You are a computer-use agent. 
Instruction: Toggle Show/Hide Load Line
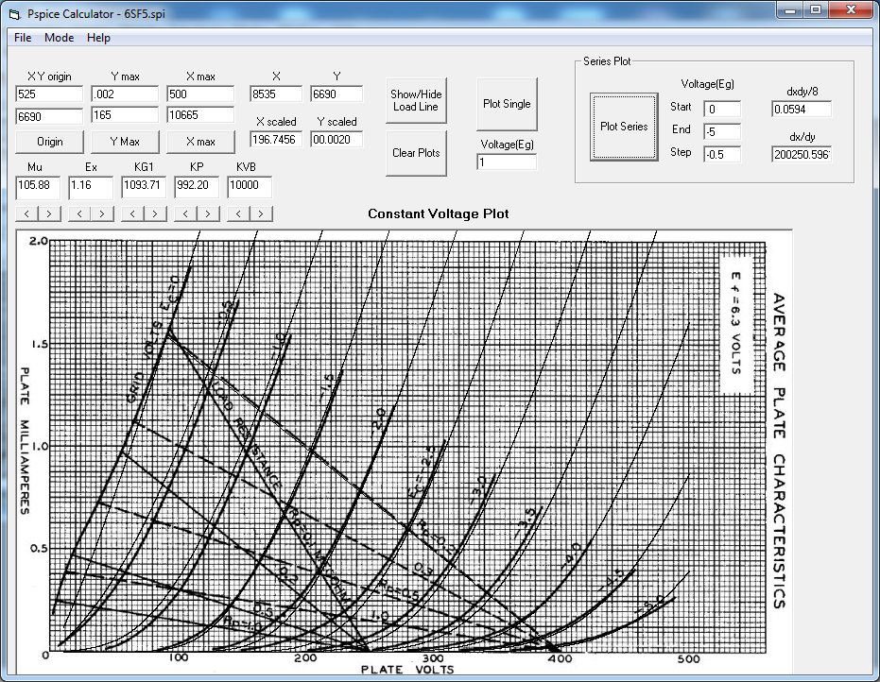point(416,100)
